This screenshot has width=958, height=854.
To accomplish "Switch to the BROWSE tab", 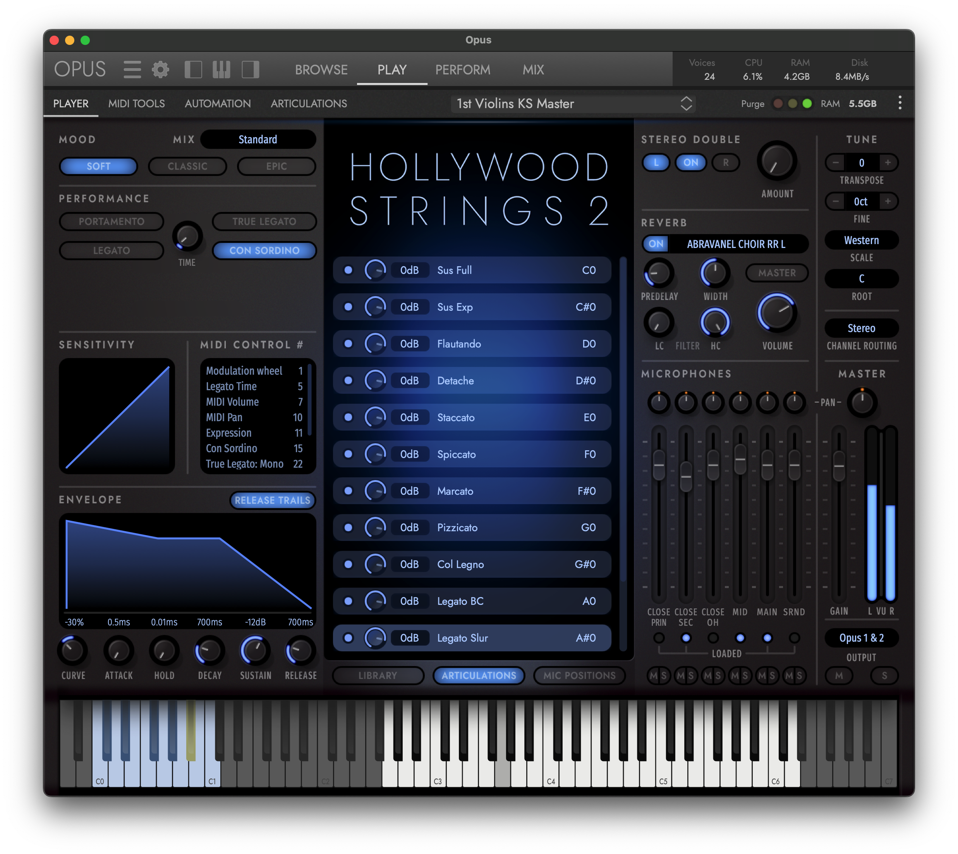I will 321,69.
